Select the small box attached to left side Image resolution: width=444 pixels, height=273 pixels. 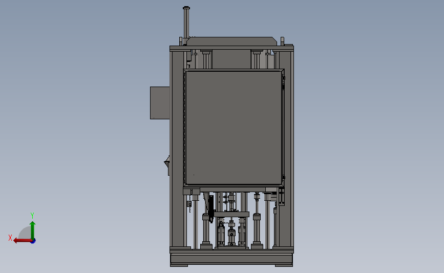coord(160,103)
